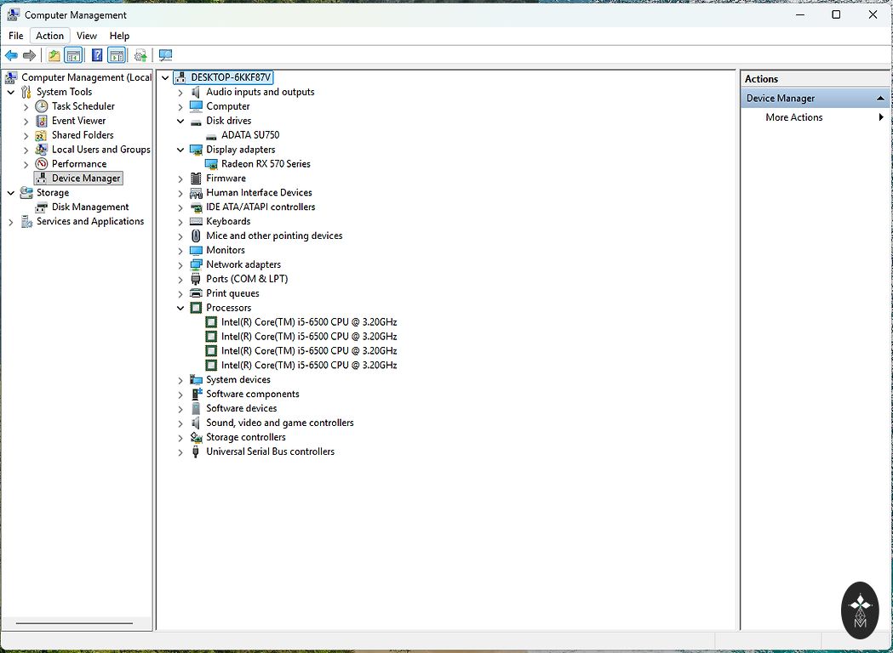Click the blue Help toolbar icon
893x653 pixels.
[x=97, y=56]
